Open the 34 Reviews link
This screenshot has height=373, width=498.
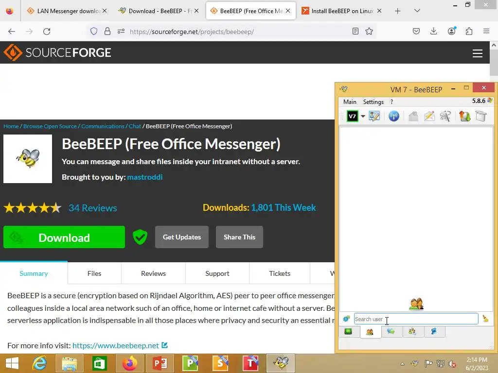[93, 208]
